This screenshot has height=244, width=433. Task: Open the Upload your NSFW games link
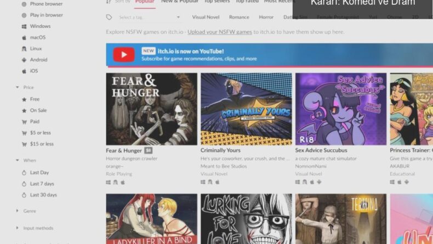click(x=220, y=32)
